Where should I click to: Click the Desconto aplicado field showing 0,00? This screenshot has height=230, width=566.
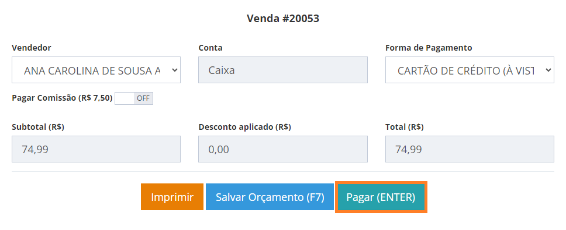282,149
